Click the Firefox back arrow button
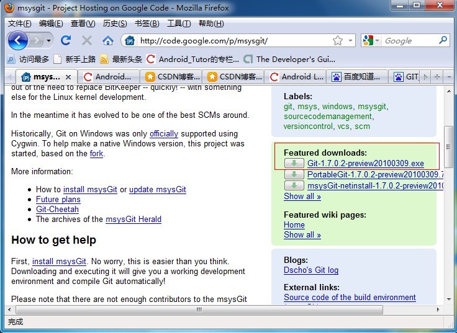 click(x=18, y=40)
